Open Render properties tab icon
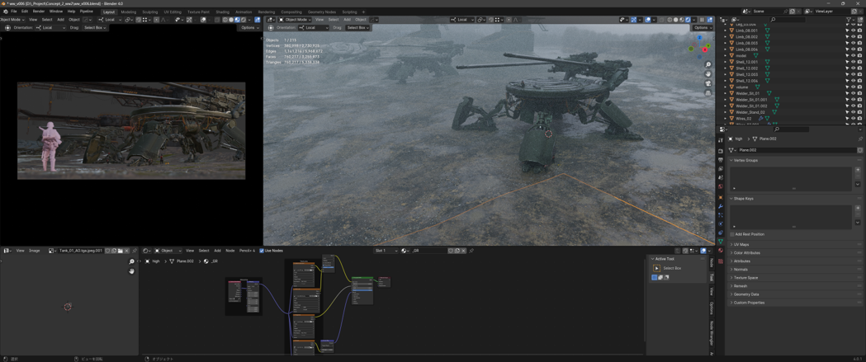The image size is (866, 362). (x=720, y=151)
